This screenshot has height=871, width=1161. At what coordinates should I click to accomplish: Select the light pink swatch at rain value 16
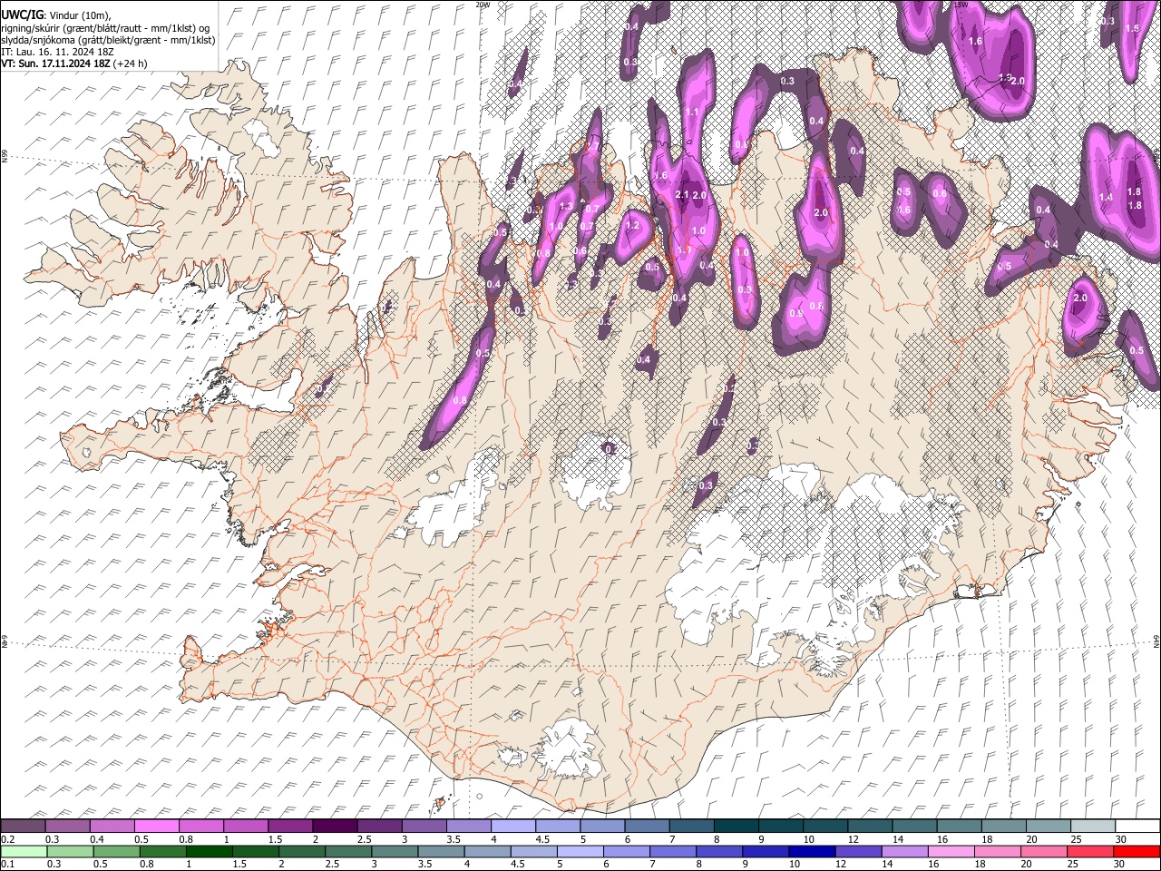951,851
